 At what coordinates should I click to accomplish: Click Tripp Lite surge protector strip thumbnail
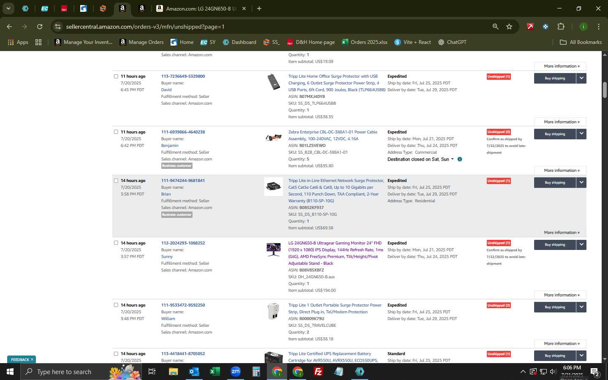click(x=274, y=81)
